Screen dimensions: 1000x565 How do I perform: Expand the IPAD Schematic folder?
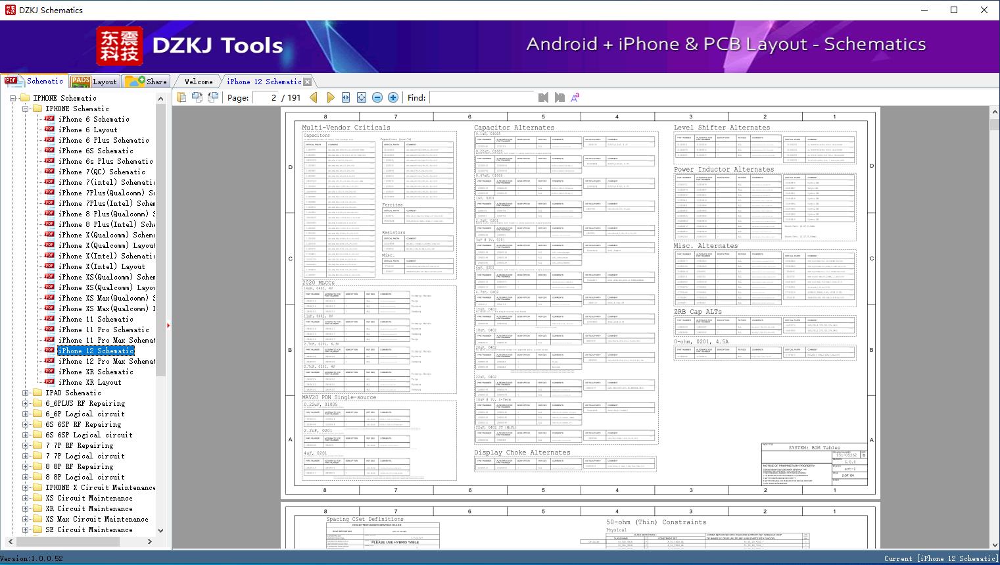26,393
